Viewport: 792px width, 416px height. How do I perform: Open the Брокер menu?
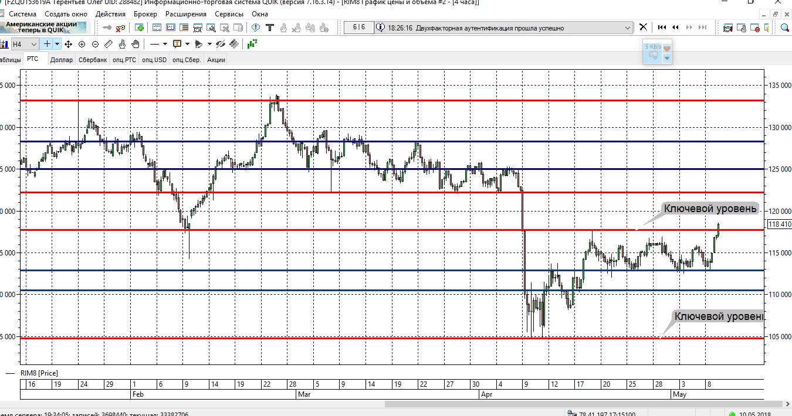[x=145, y=13]
